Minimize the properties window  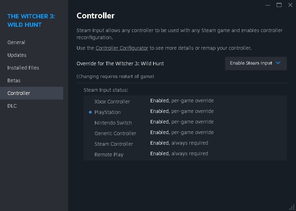268,5
